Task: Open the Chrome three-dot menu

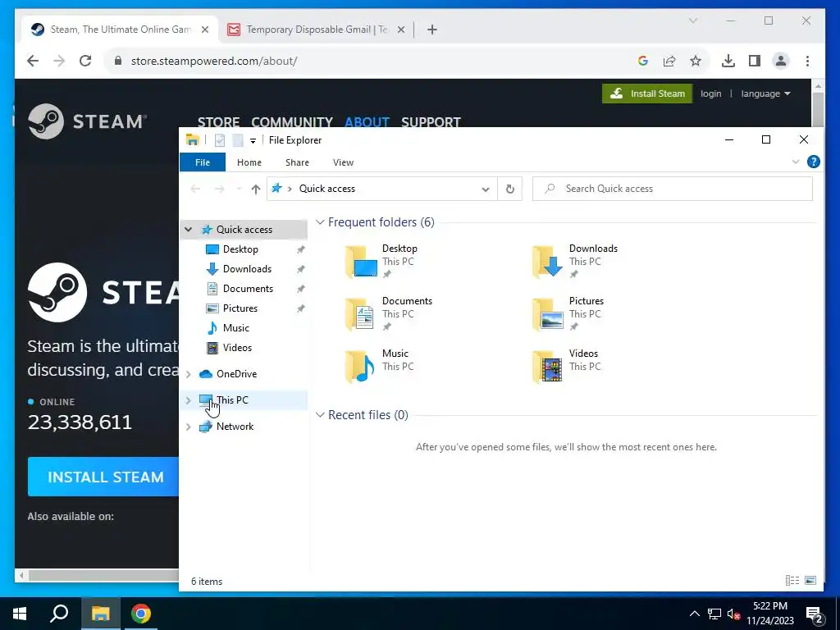Action: [x=807, y=61]
